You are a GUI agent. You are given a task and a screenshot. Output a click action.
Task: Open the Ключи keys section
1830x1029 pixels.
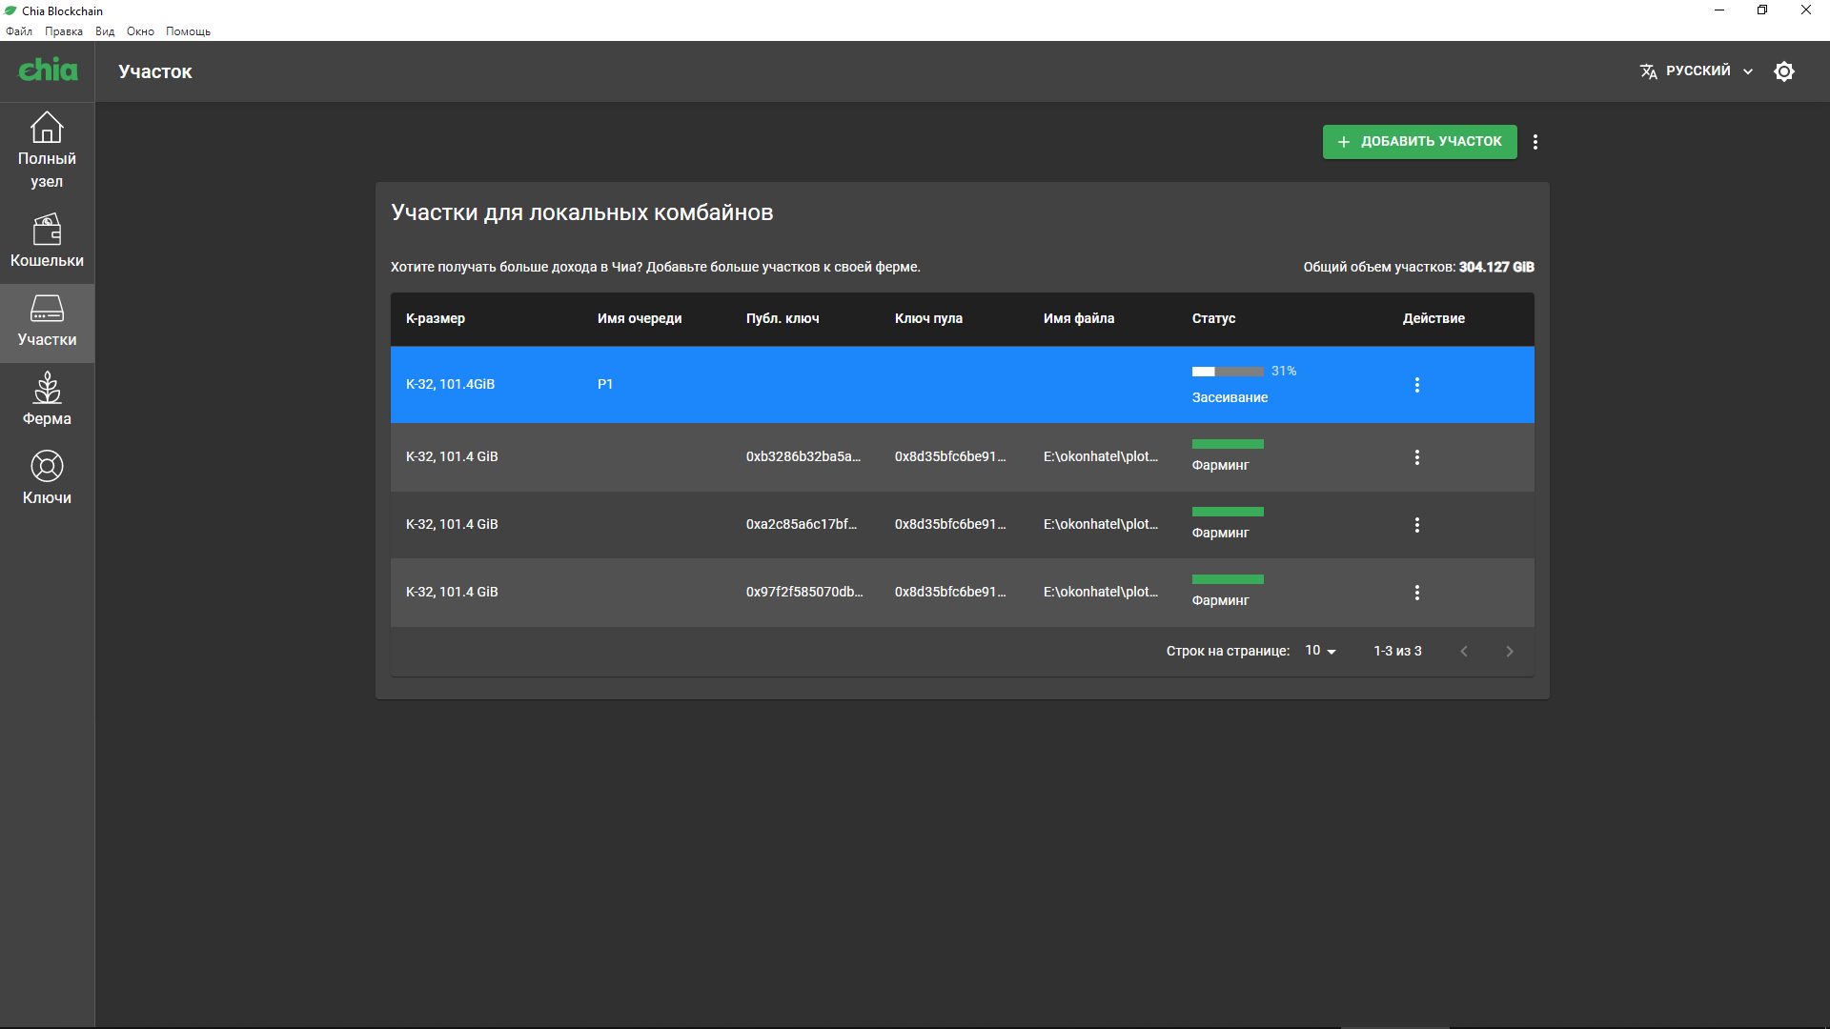coord(47,478)
